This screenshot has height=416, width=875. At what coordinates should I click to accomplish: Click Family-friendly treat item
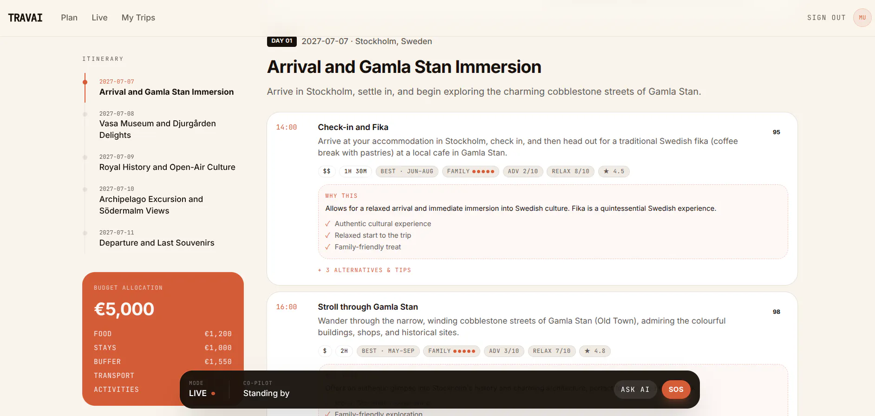click(x=363, y=247)
